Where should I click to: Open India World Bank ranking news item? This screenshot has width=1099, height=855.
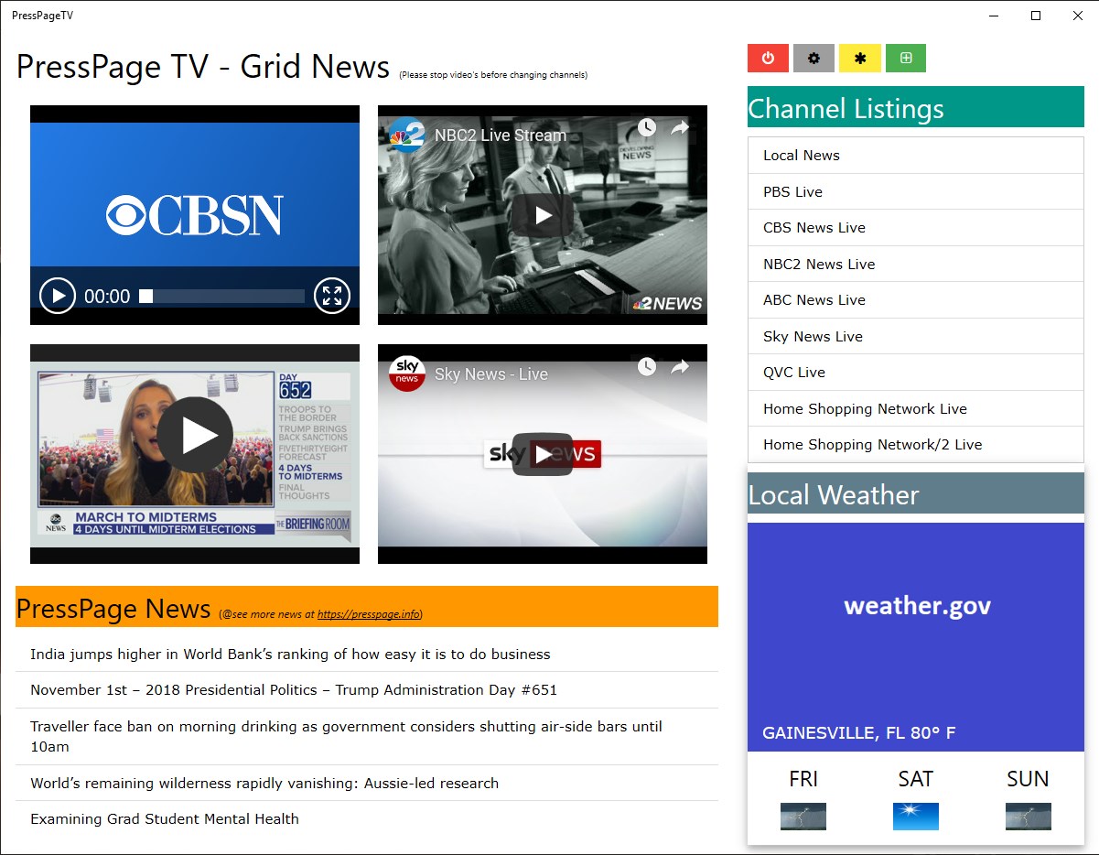[x=367, y=655]
